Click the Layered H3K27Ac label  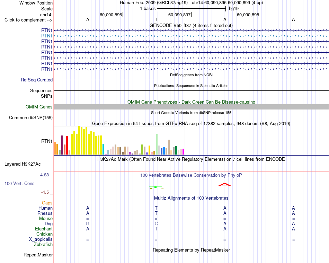click(23, 164)
